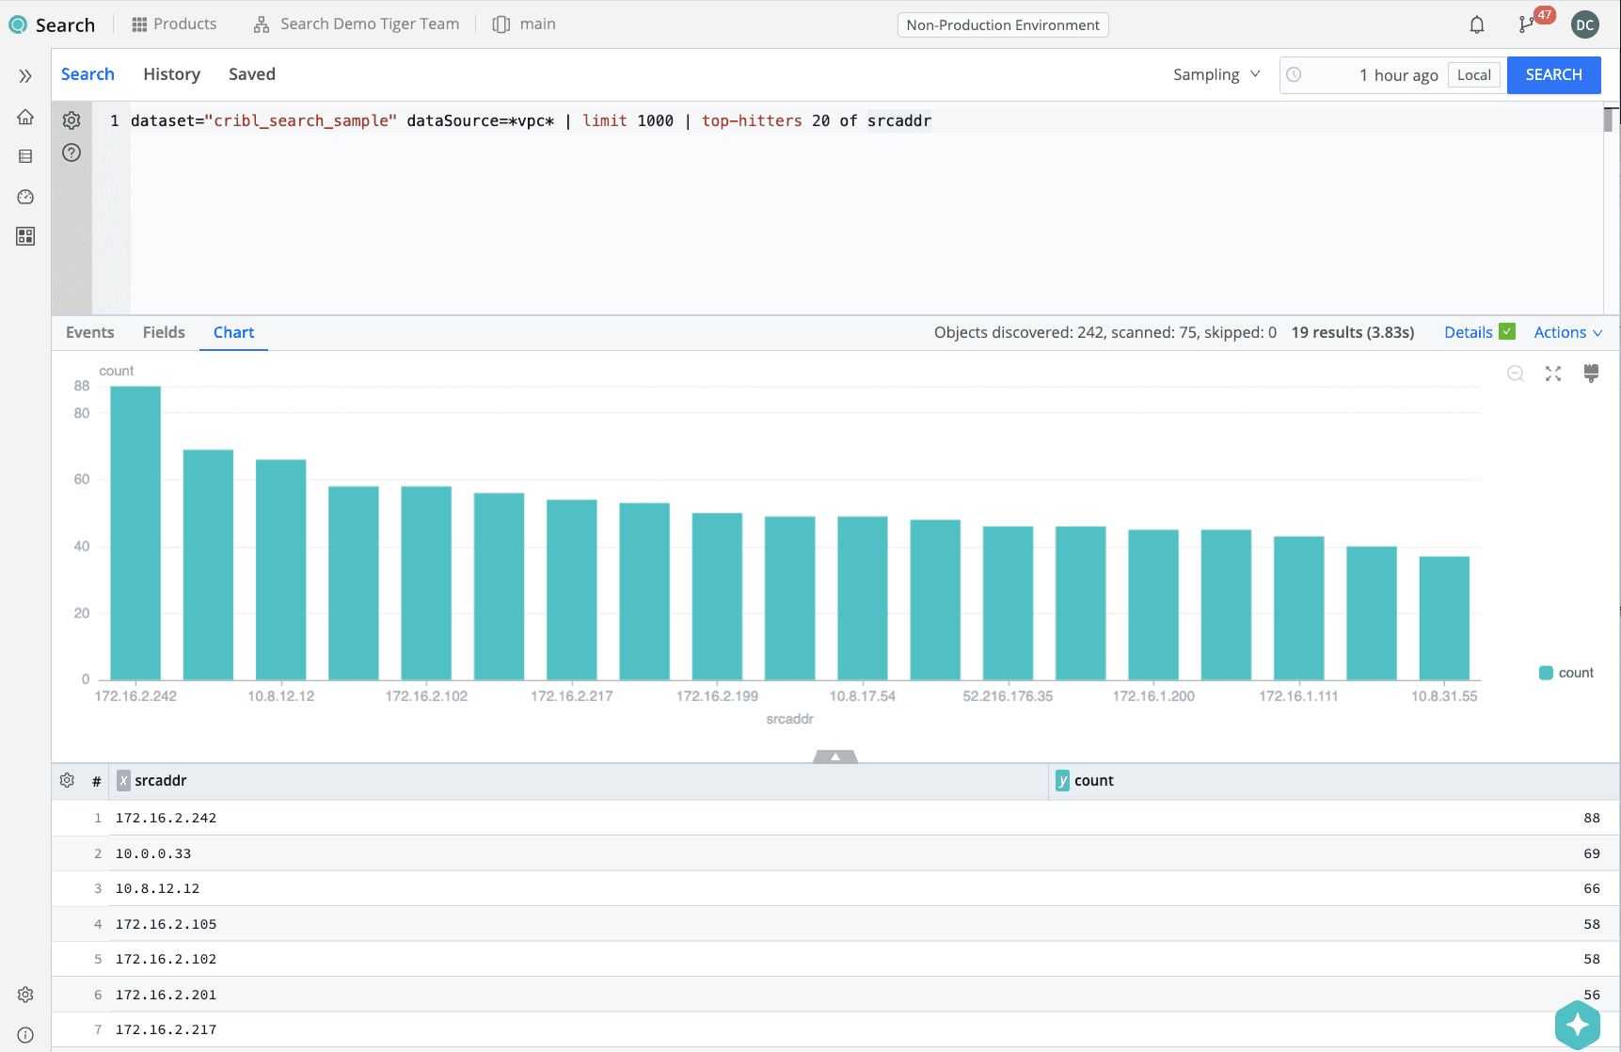The image size is (1621, 1052).
Task: Open the History tab
Action: 171,74
